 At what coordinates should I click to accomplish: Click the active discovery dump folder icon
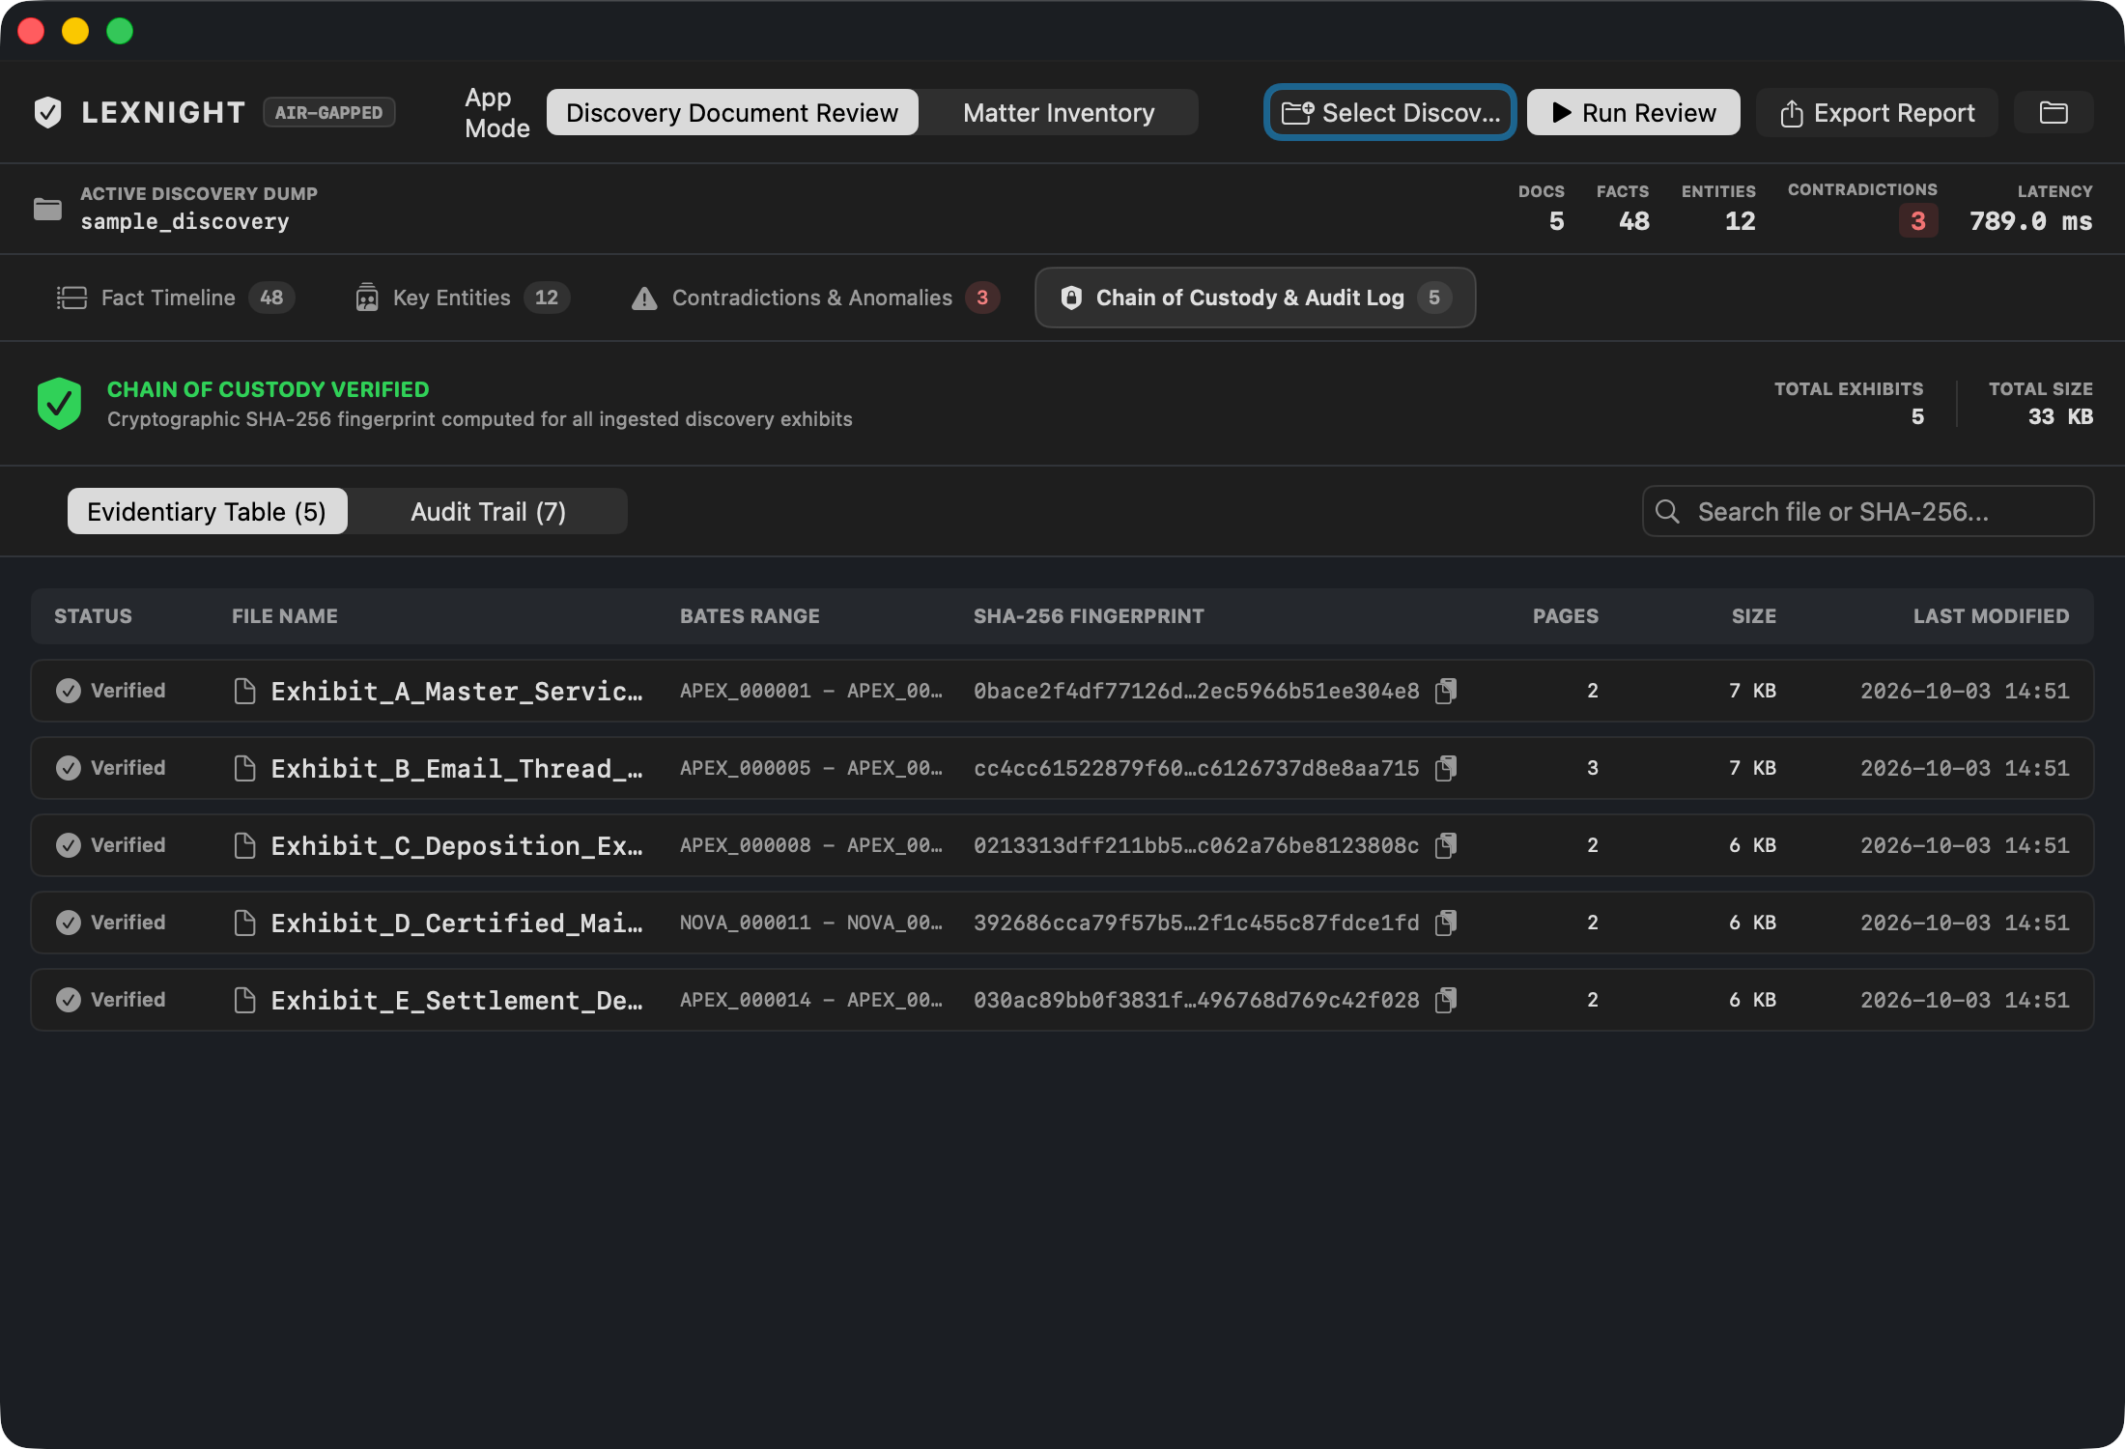click(x=47, y=209)
